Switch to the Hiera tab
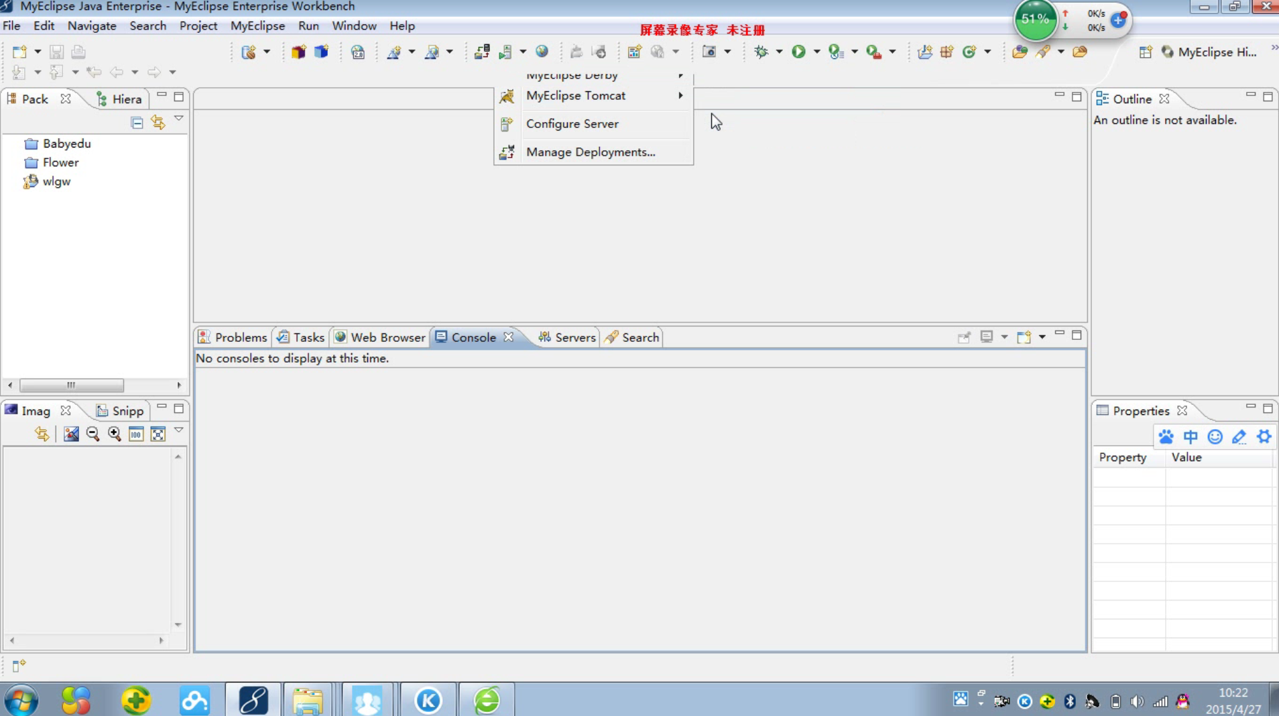Image resolution: width=1279 pixels, height=716 pixels. [x=119, y=99]
